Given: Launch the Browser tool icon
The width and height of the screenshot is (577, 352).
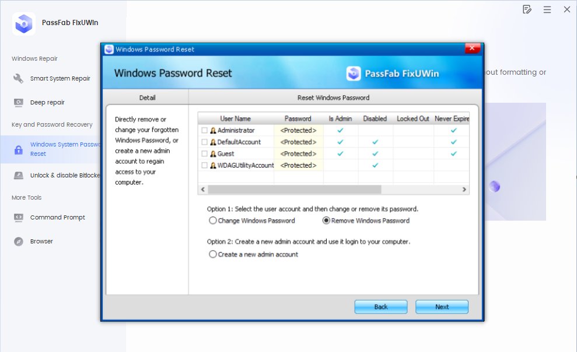Looking at the screenshot, I should [x=19, y=241].
